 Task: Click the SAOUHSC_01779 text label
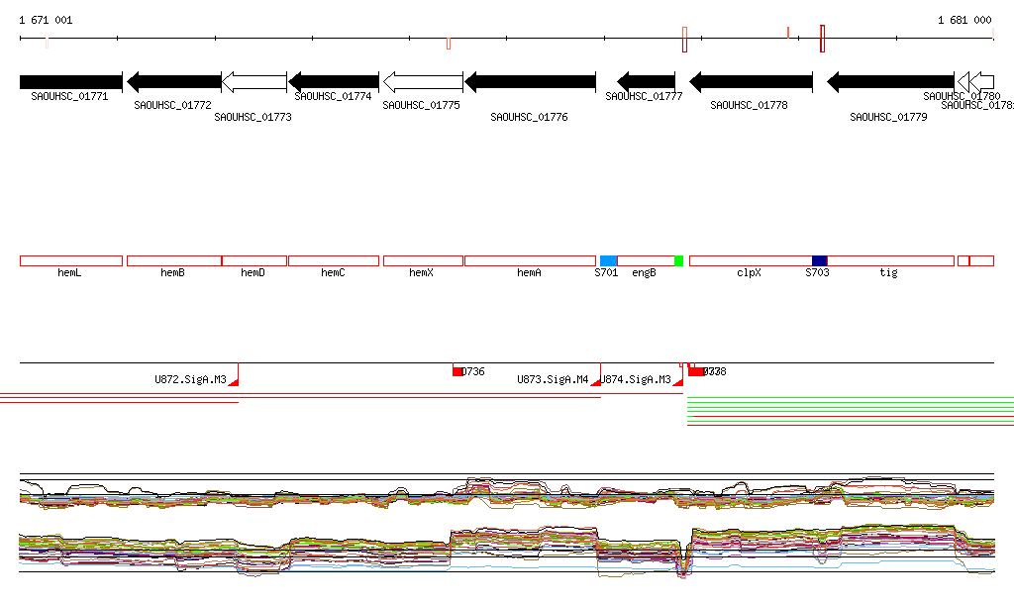(888, 117)
